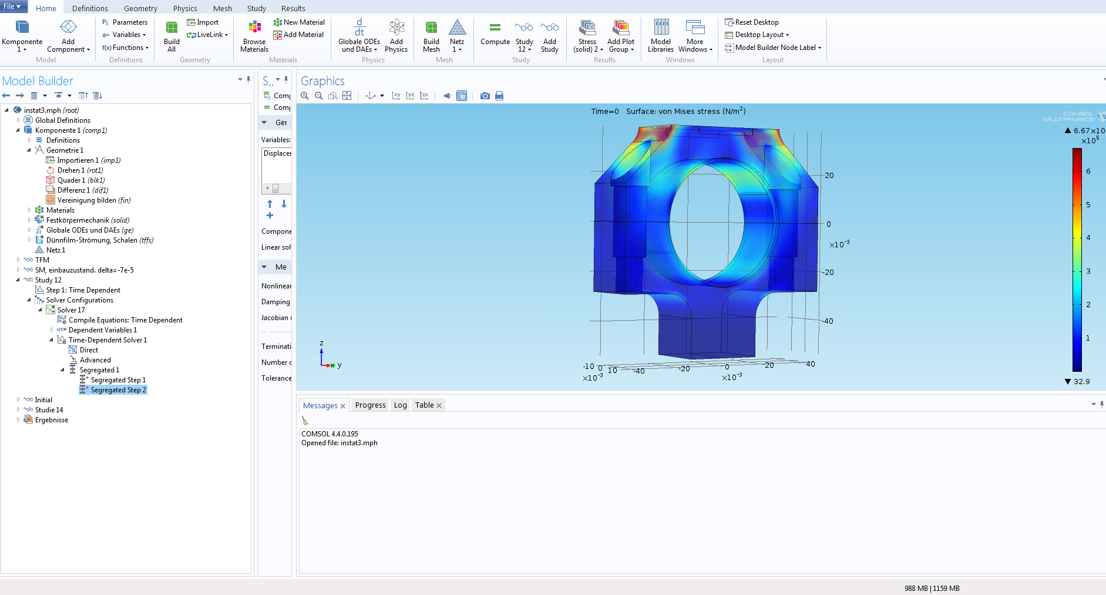Take an image snapshot with the camera icon
The image size is (1106, 595).
pos(485,96)
